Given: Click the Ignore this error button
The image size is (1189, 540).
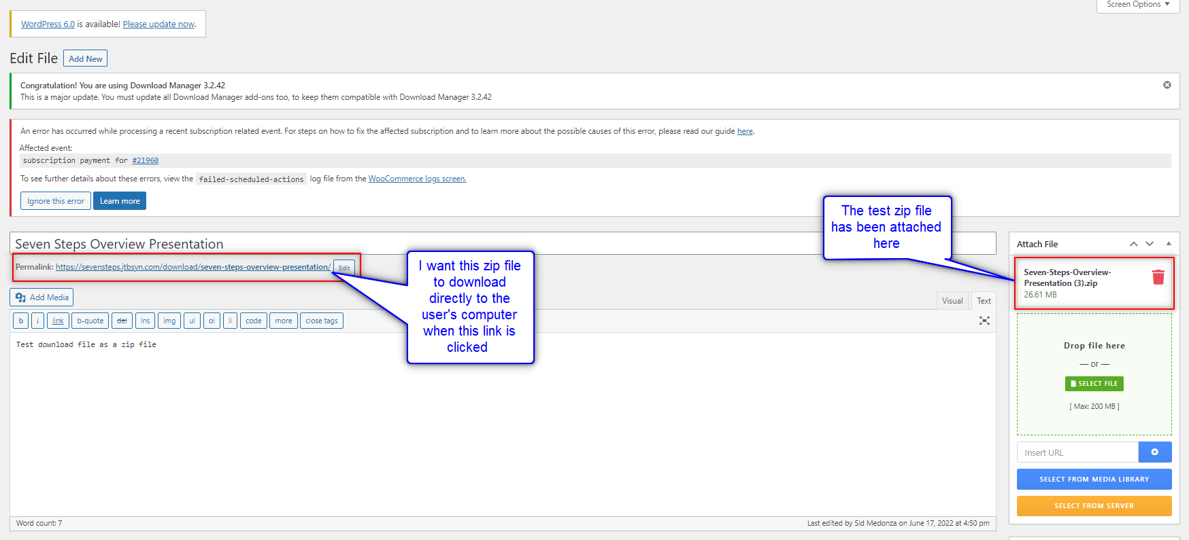Looking at the screenshot, I should tap(56, 201).
